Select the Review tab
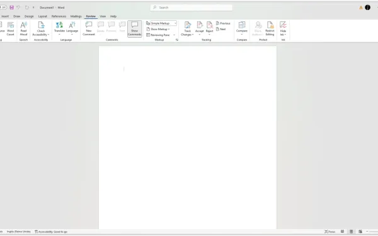The width and height of the screenshot is (378, 236). click(91, 16)
